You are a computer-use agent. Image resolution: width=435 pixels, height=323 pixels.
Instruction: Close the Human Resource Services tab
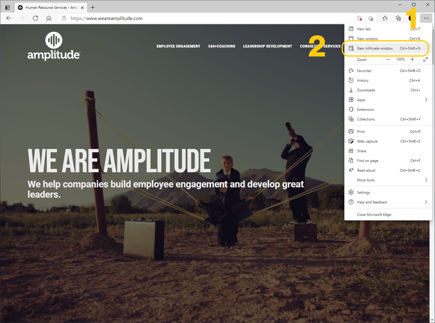(82, 8)
